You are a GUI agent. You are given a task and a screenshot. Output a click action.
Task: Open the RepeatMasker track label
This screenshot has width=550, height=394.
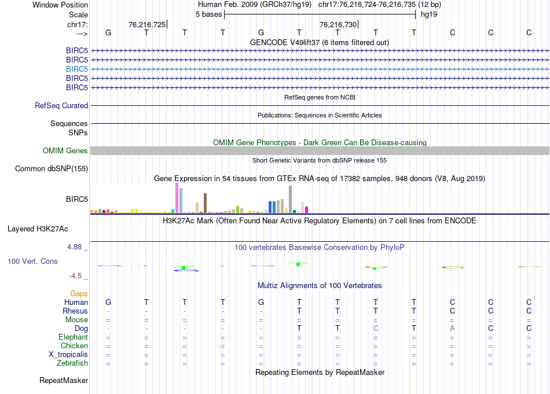tap(64, 380)
